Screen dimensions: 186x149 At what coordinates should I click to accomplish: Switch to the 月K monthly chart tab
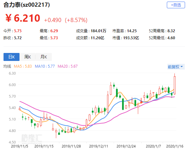pyautogui.click(x=44, y=57)
